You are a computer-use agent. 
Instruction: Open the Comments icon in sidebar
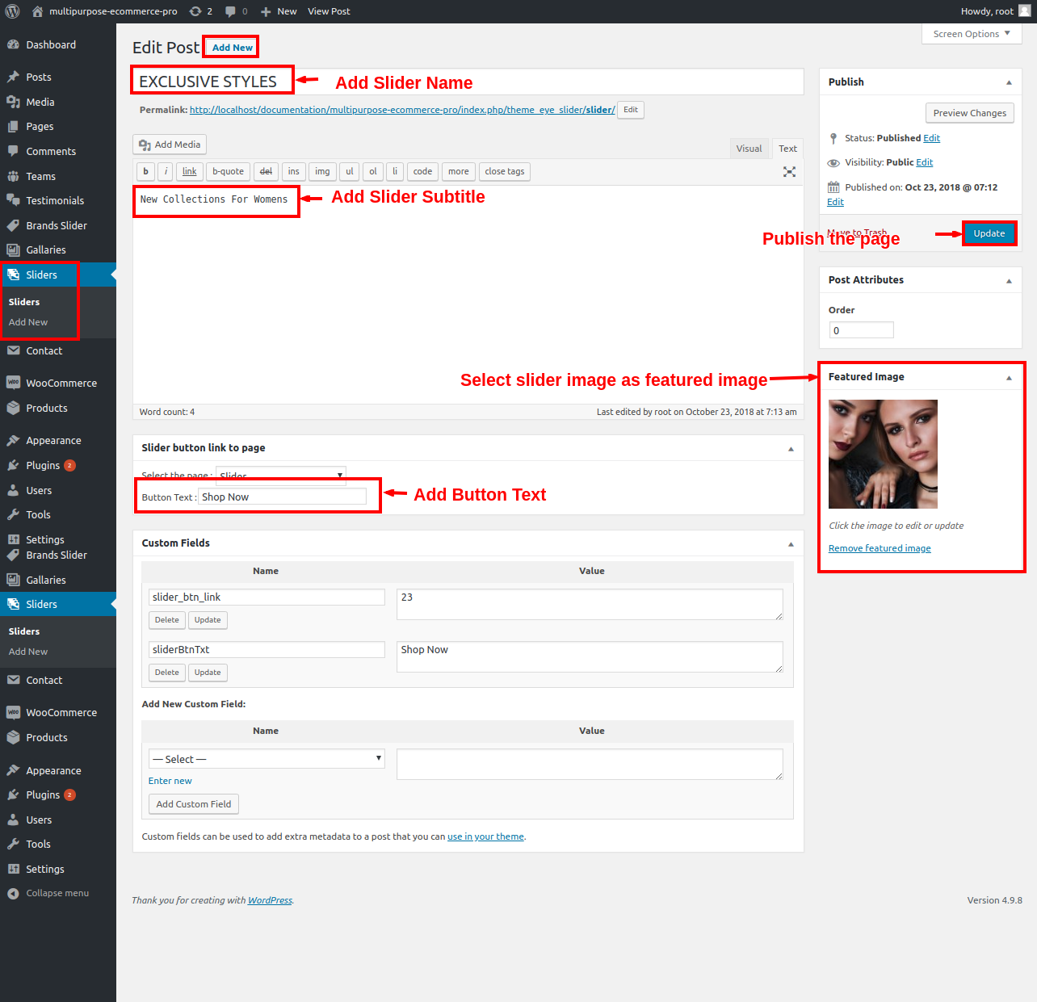(x=13, y=151)
